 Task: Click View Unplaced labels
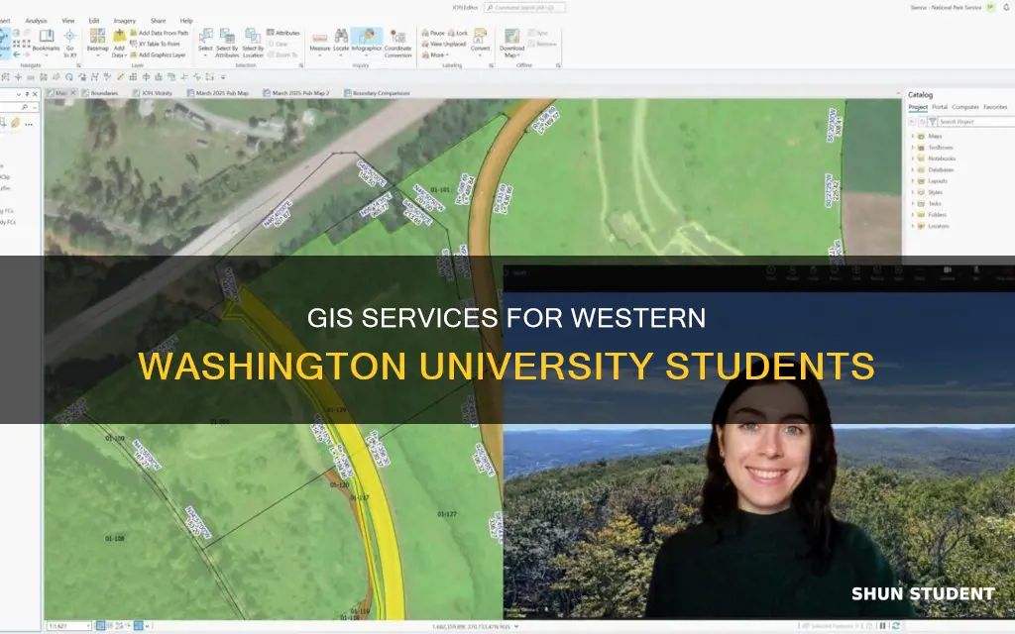tap(444, 44)
